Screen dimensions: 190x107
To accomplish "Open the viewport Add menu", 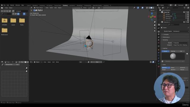I will click(56, 8).
